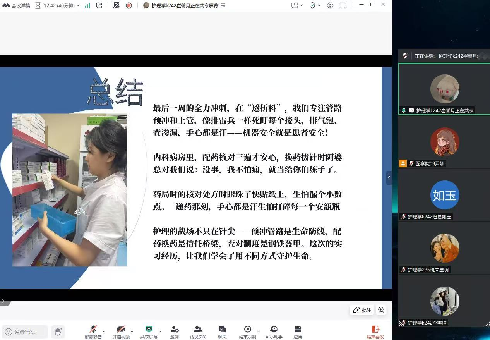Click the invite (邀请) icon
Image resolution: width=490 pixels, height=340 pixels.
pos(175,331)
